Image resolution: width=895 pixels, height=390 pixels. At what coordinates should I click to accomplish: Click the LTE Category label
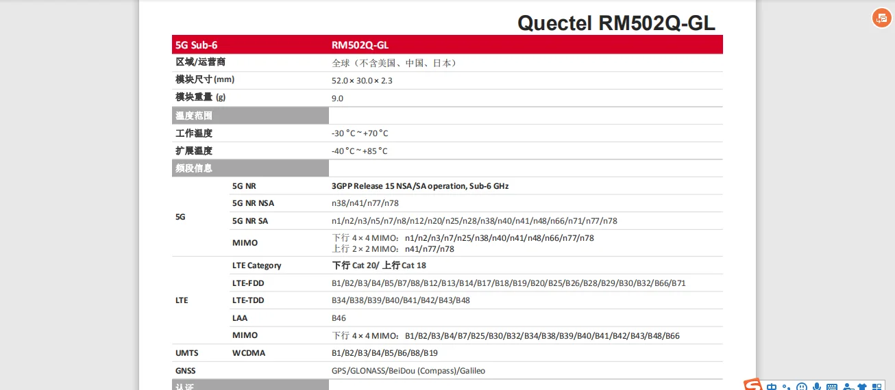coord(257,265)
